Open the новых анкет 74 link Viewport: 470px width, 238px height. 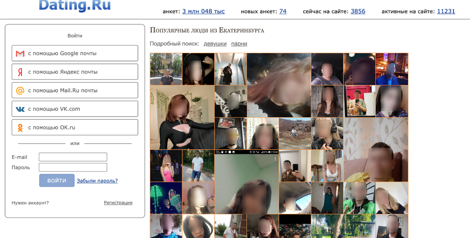[x=283, y=11]
